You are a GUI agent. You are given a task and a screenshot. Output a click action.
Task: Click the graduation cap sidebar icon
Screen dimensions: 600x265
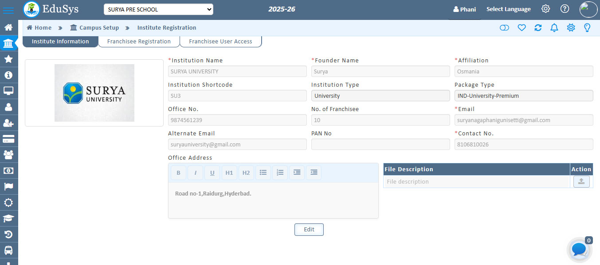click(x=8, y=219)
